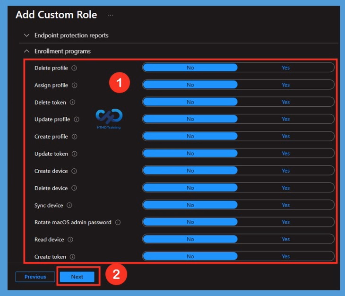Select No for Update token
Viewport: 345px width, 296px height.
pyautogui.click(x=190, y=153)
